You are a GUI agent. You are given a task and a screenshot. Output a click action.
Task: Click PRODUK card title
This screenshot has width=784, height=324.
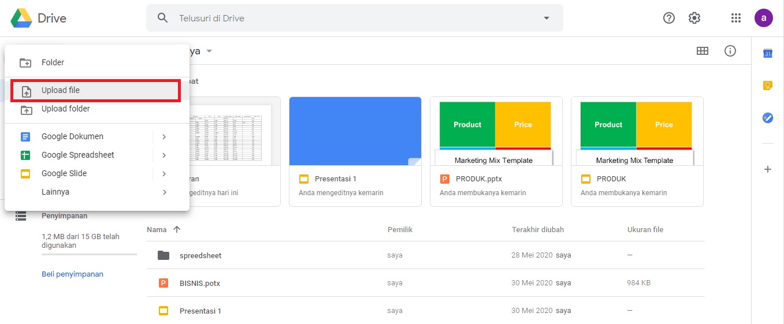coord(611,179)
